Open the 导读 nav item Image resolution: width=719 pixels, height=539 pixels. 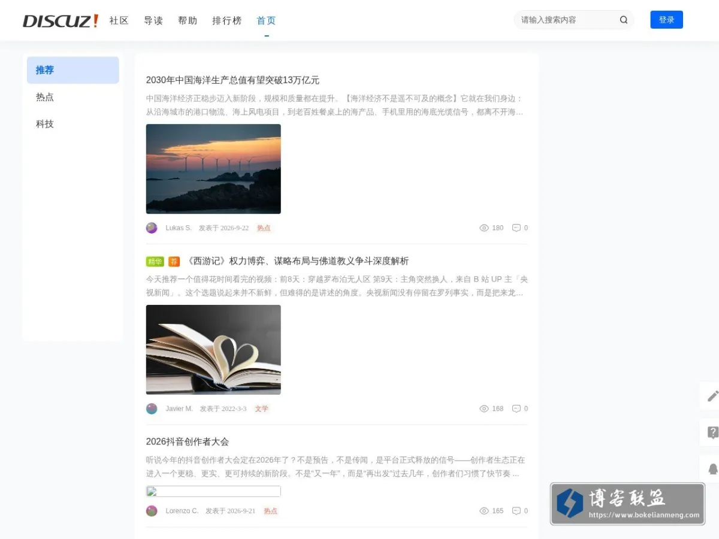(153, 20)
